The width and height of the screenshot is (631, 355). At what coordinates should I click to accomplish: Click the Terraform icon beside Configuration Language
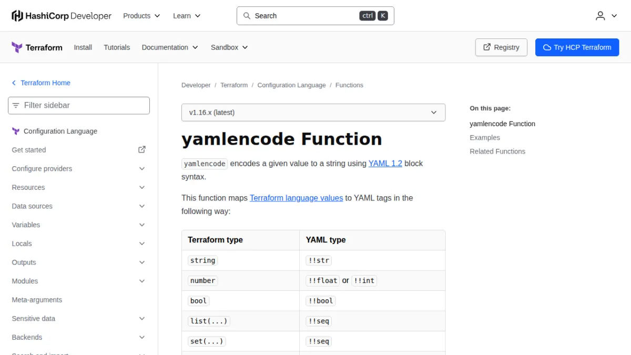coord(16,131)
